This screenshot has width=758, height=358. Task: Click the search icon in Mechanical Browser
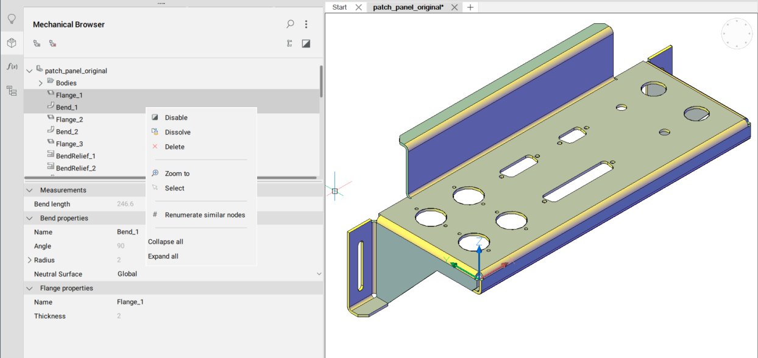290,24
